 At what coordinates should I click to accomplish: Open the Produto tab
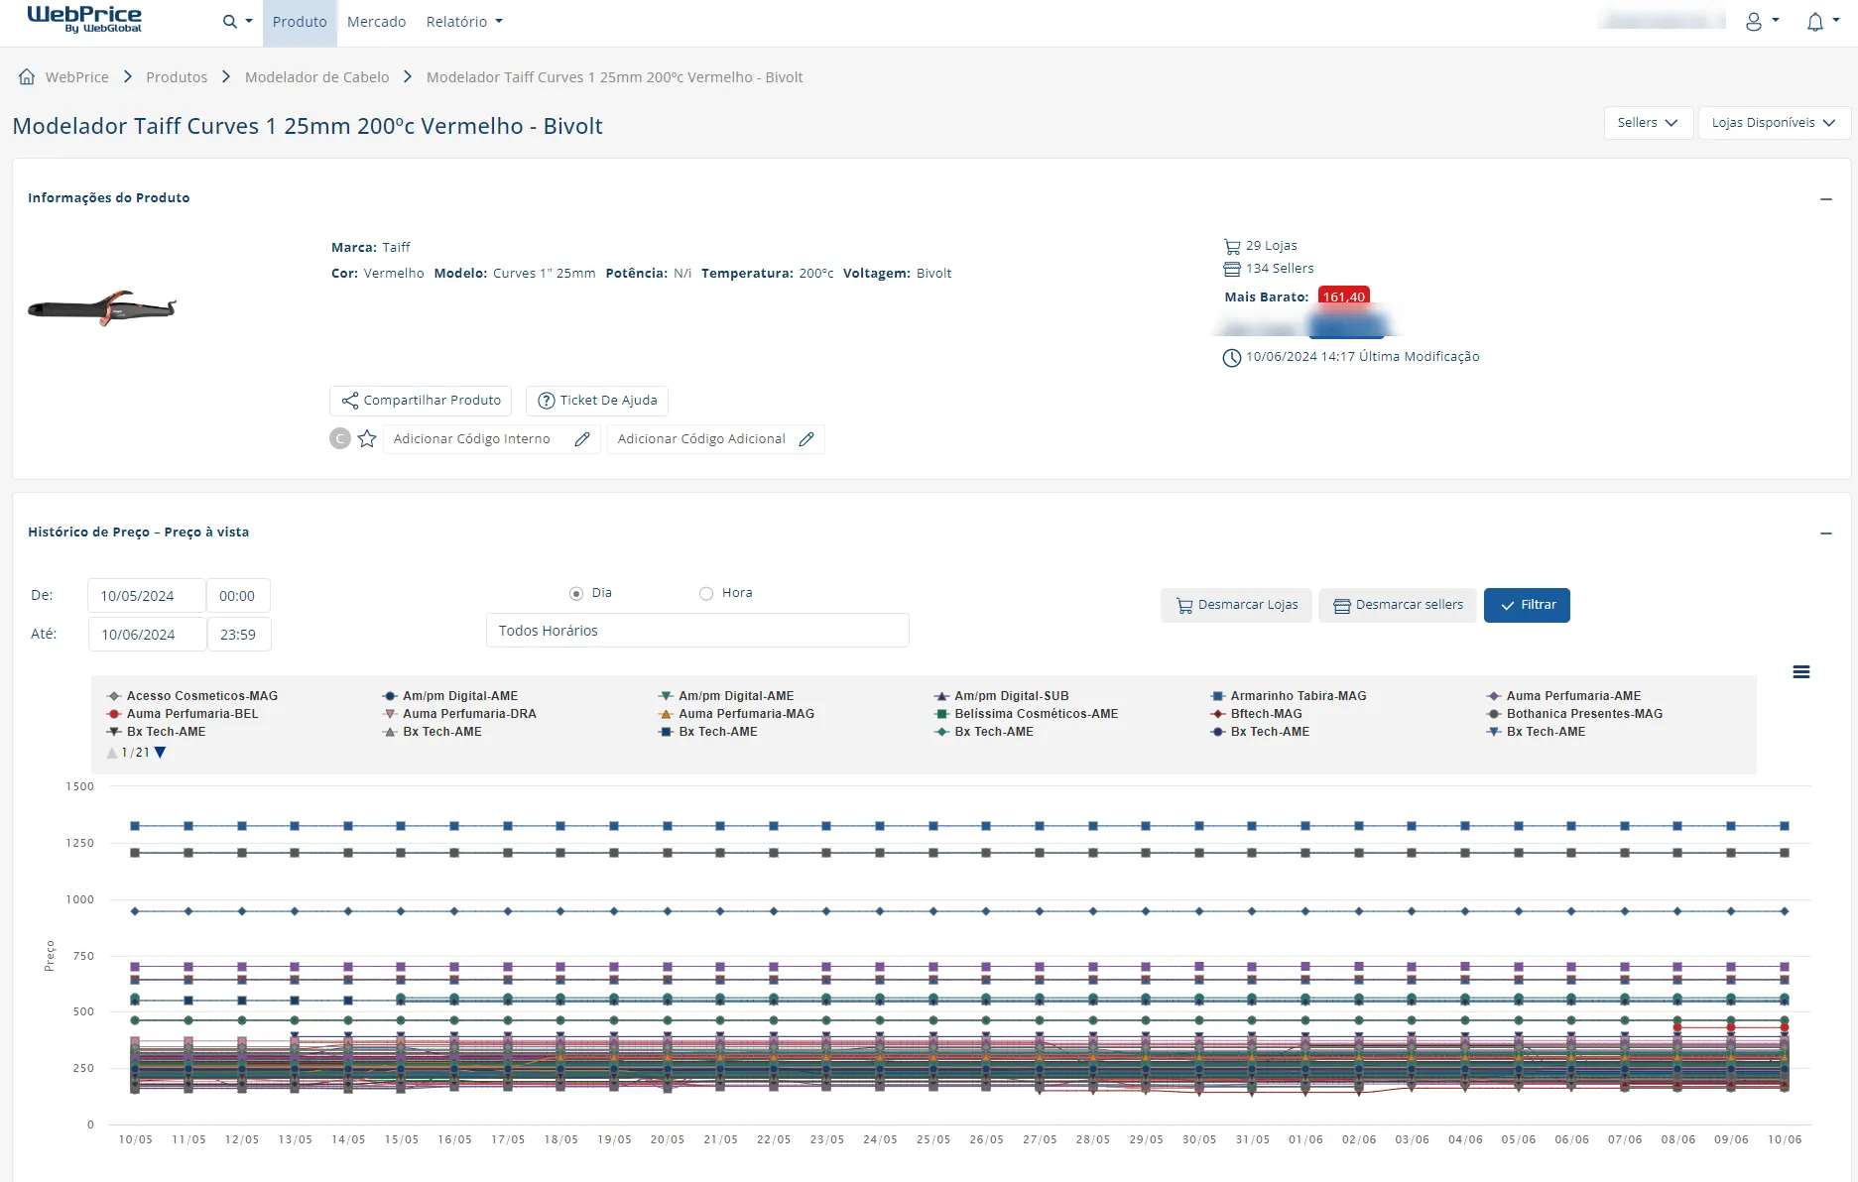tap(300, 22)
